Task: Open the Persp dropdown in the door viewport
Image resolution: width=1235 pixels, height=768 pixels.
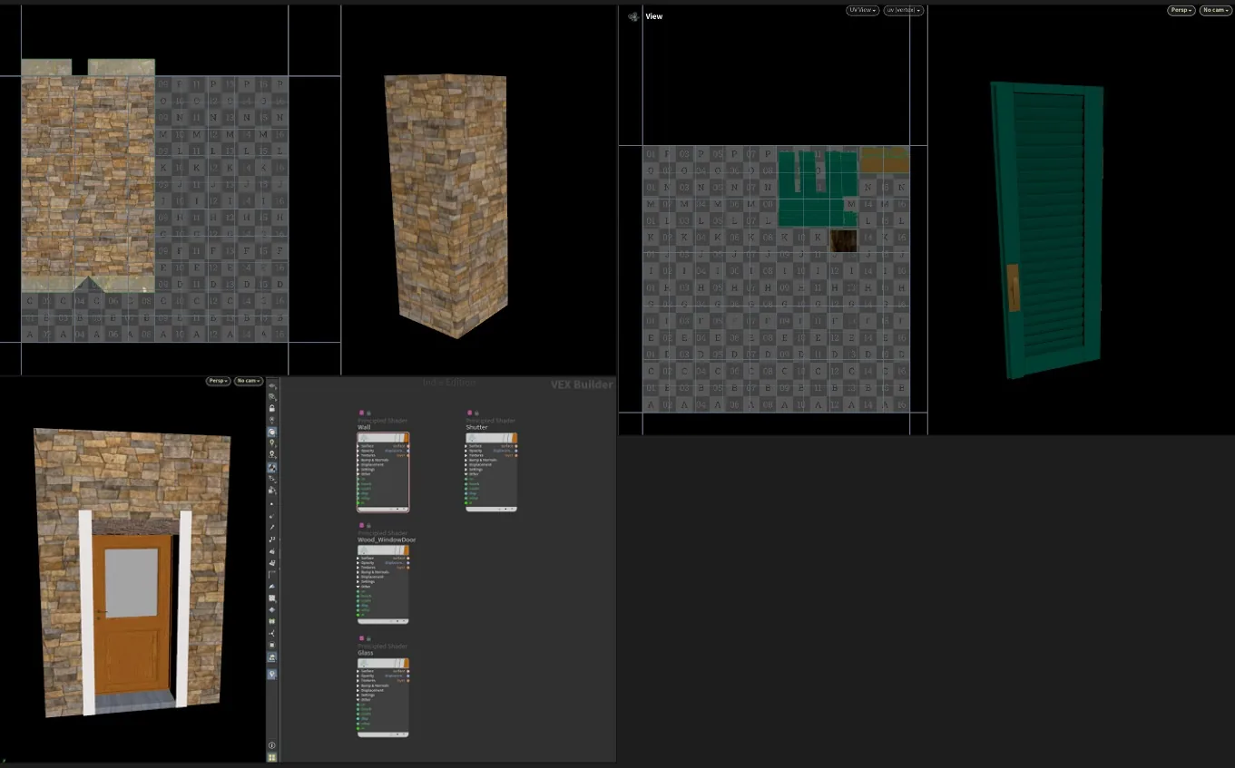Action: 219,381
